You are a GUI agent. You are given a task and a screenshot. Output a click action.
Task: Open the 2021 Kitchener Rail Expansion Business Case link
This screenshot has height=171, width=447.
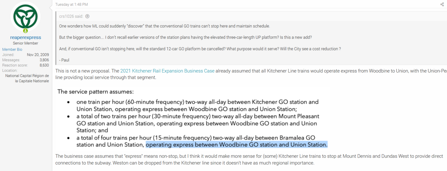click(167, 71)
